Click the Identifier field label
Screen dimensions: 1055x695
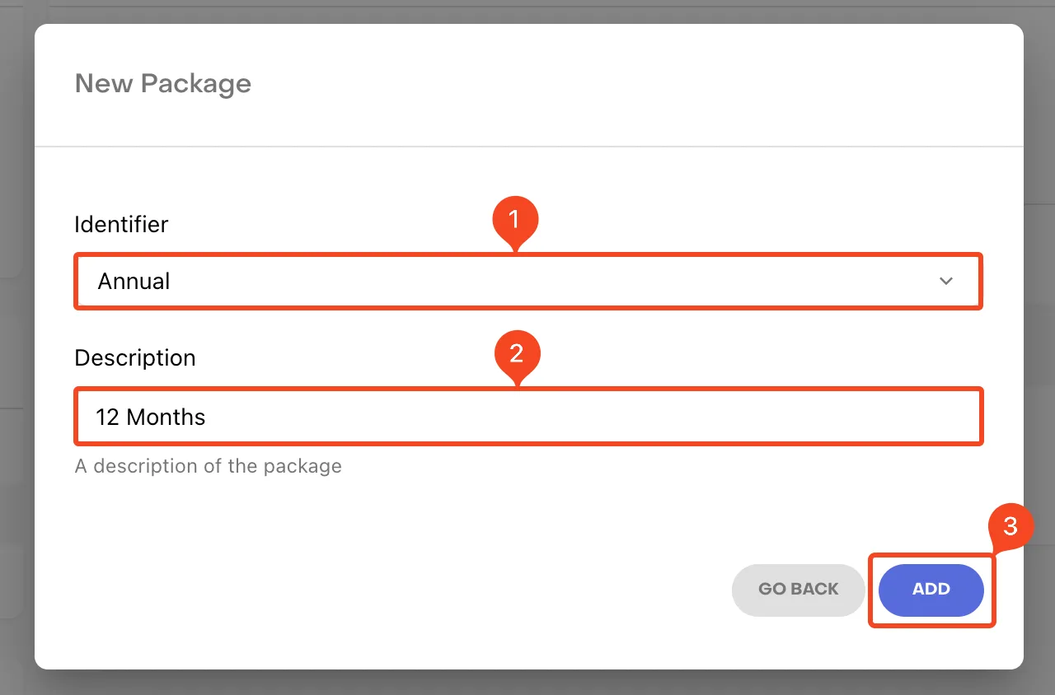[121, 224]
